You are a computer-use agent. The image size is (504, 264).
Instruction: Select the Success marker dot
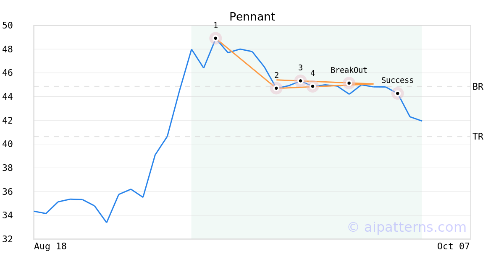[x=397, y=93]
